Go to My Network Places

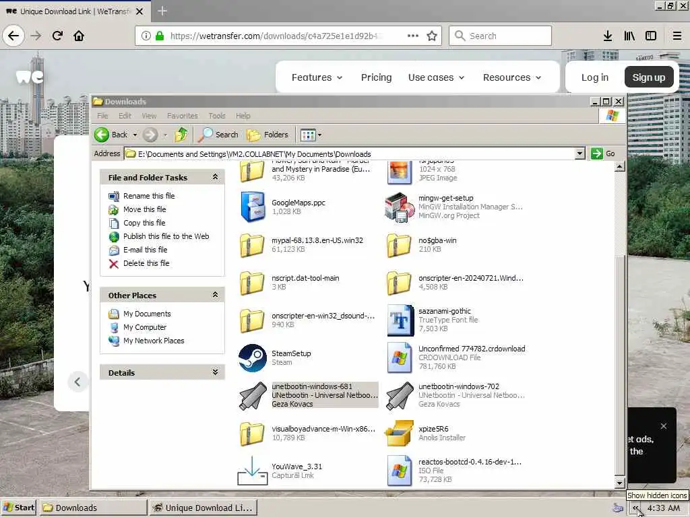[x=154, y=341]
